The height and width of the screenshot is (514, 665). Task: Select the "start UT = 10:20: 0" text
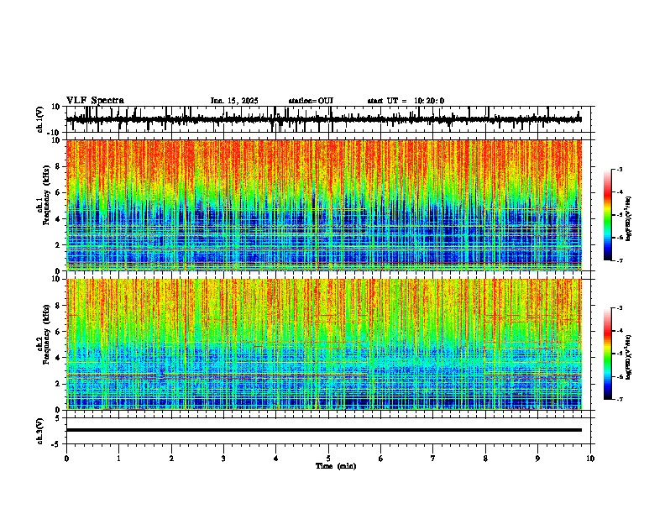pyautogui.click(x=406, y=101)
